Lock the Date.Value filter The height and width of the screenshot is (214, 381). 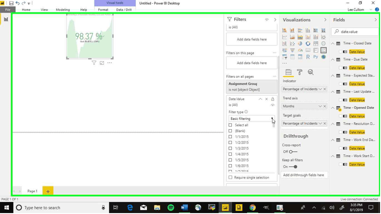(273, 99)
